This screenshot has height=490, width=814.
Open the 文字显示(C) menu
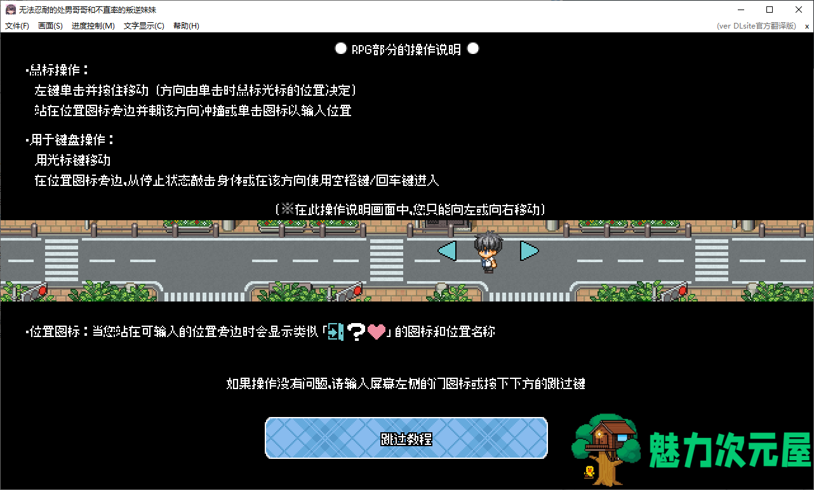[144, 26]
